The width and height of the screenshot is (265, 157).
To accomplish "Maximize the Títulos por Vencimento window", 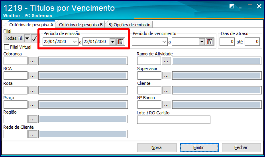I will 250,6.
